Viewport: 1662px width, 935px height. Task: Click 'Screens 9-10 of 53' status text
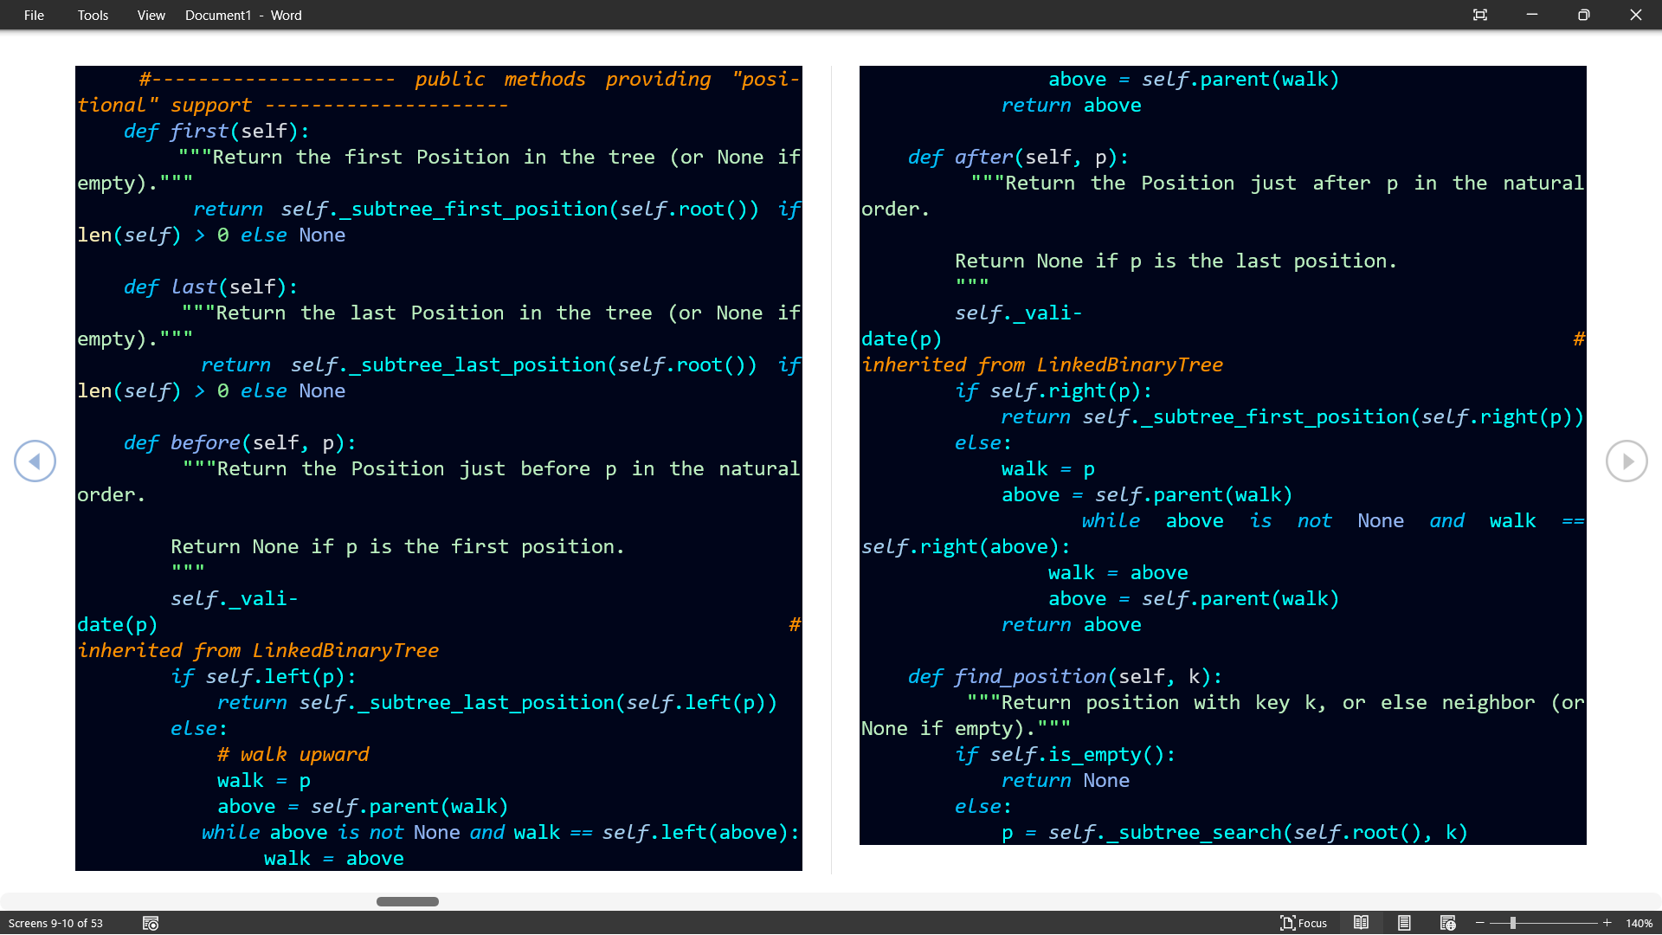tap(55, 923)
